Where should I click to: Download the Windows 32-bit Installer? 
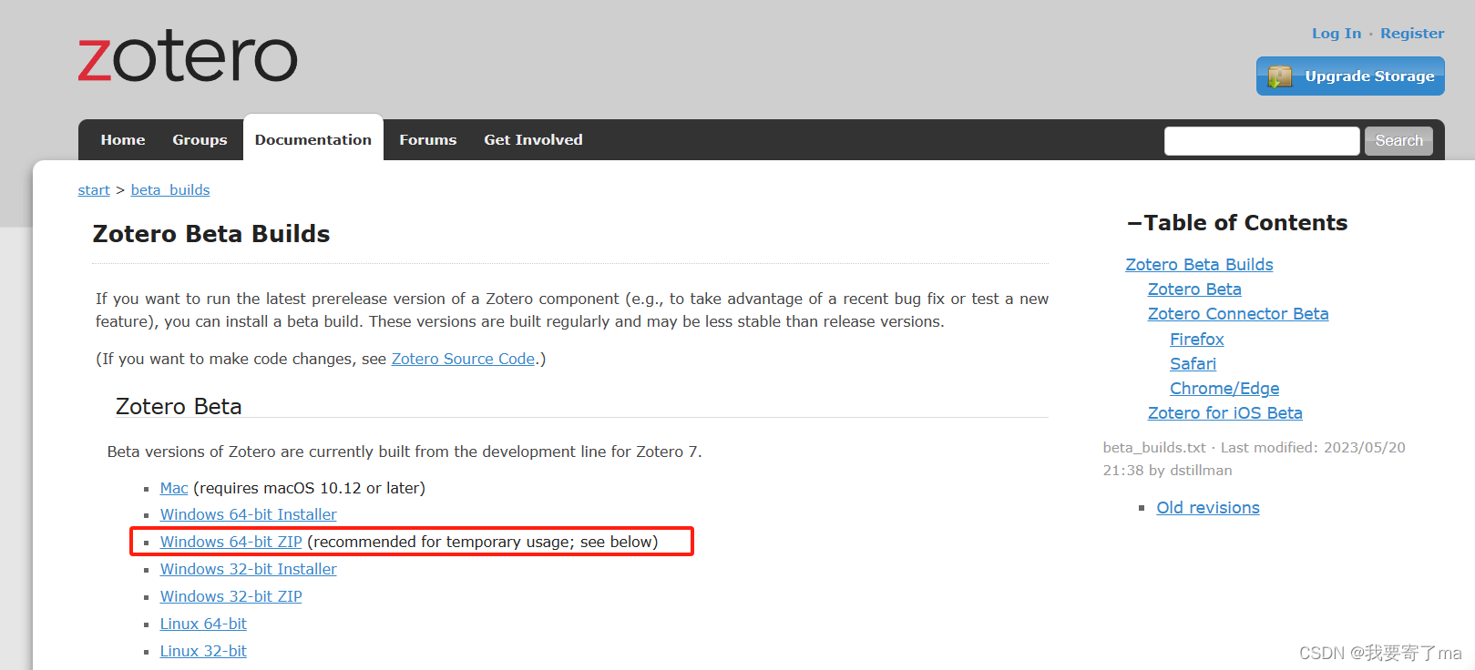point(249,569)
